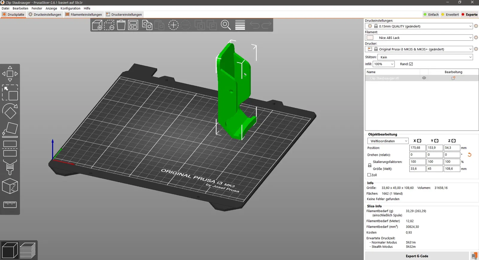
Task: Open the Filament Nice ABS Lack dropdown
Action: coord(419,38)
